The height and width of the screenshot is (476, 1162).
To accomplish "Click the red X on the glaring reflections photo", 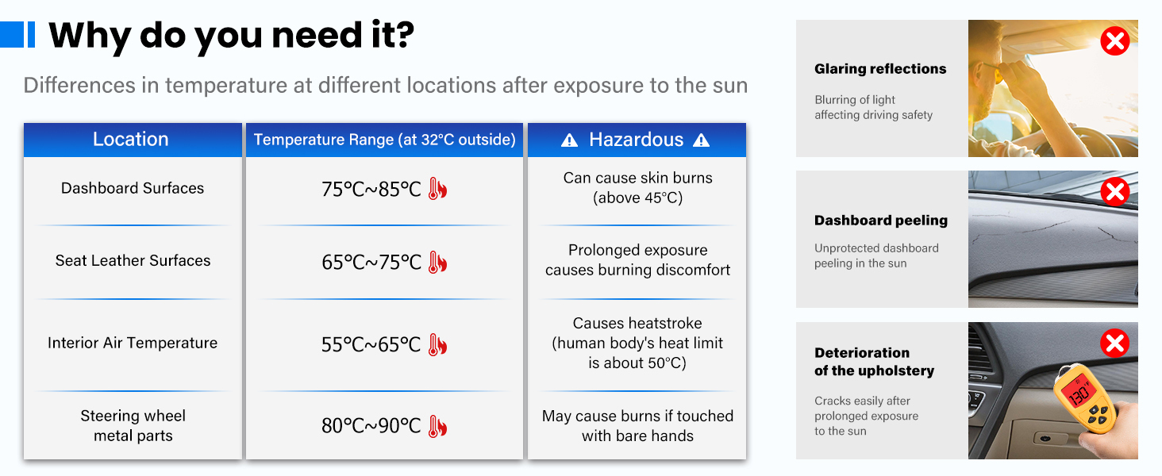I will (x=1114, y=40).
